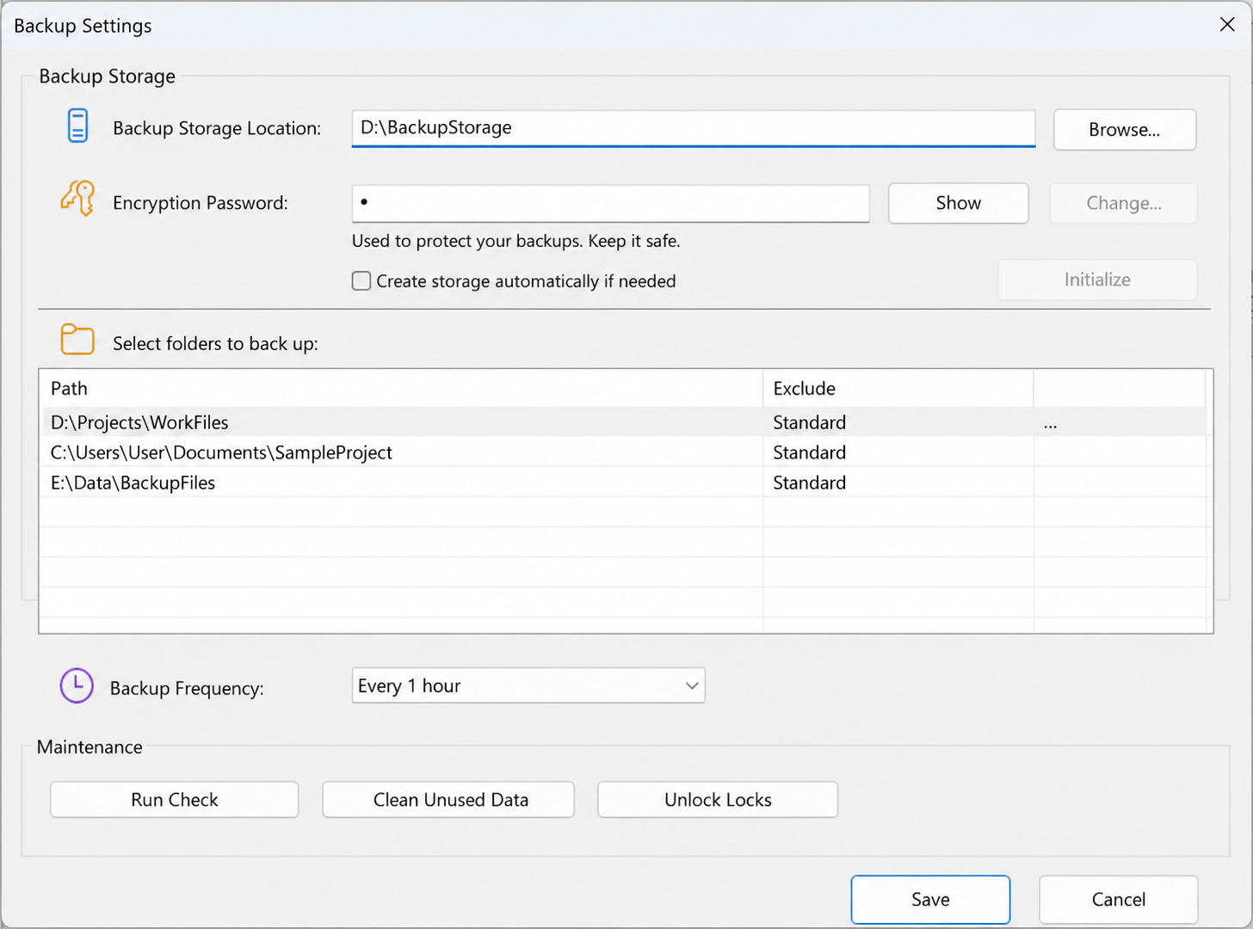Click Standard exclude cell for WorkFiles
1253x929 pixels.
898,422
